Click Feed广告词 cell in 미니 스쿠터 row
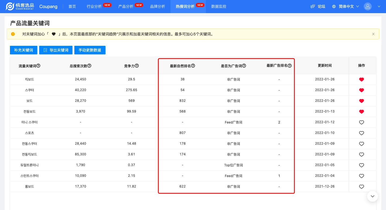Screen dimensions: 386x210 [x=234, y=122]
